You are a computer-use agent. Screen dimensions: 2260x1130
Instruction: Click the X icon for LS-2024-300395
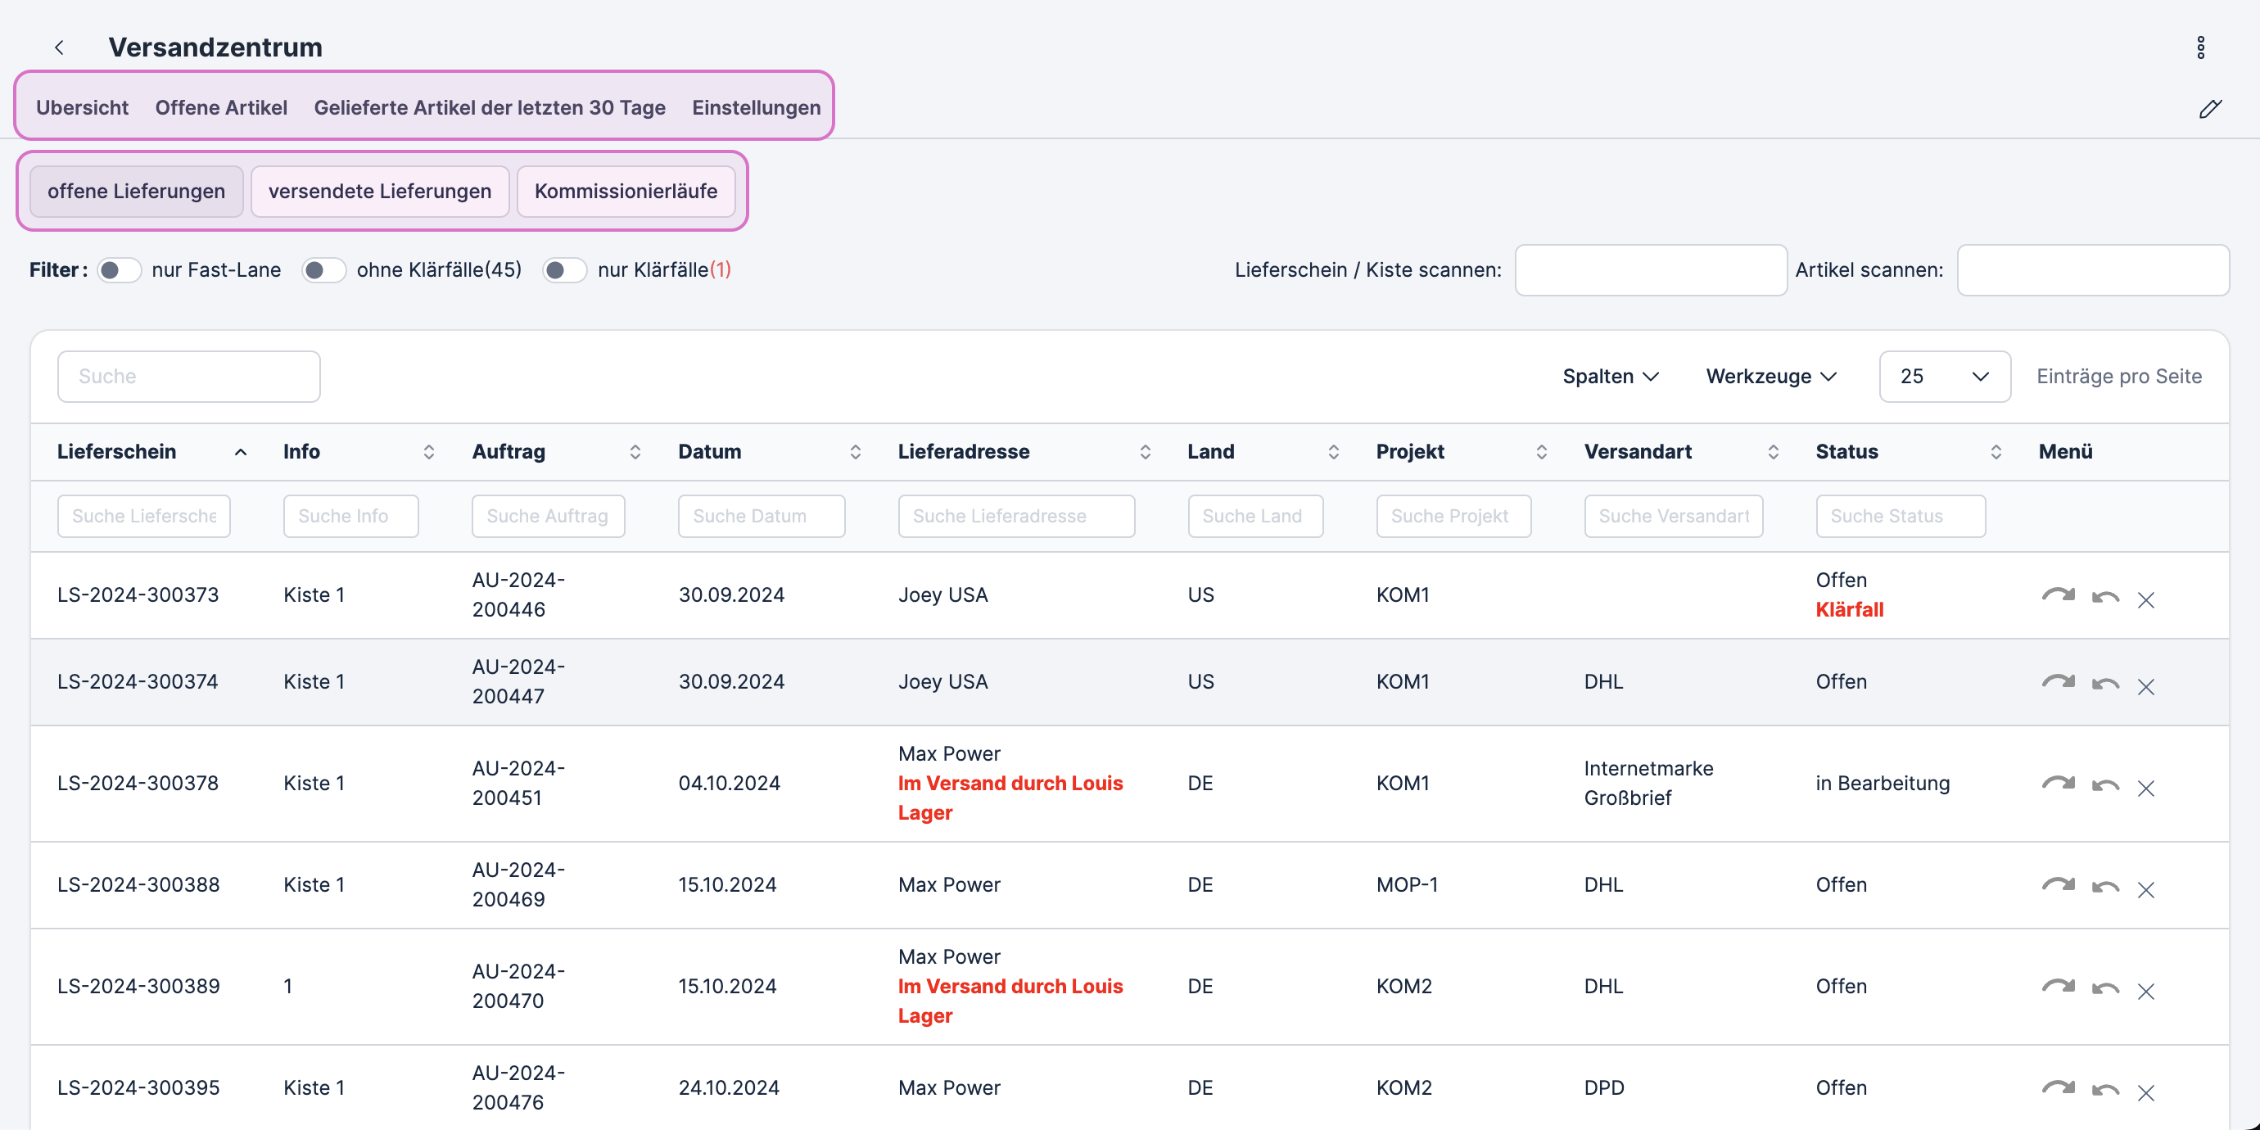point(2146,1092)
